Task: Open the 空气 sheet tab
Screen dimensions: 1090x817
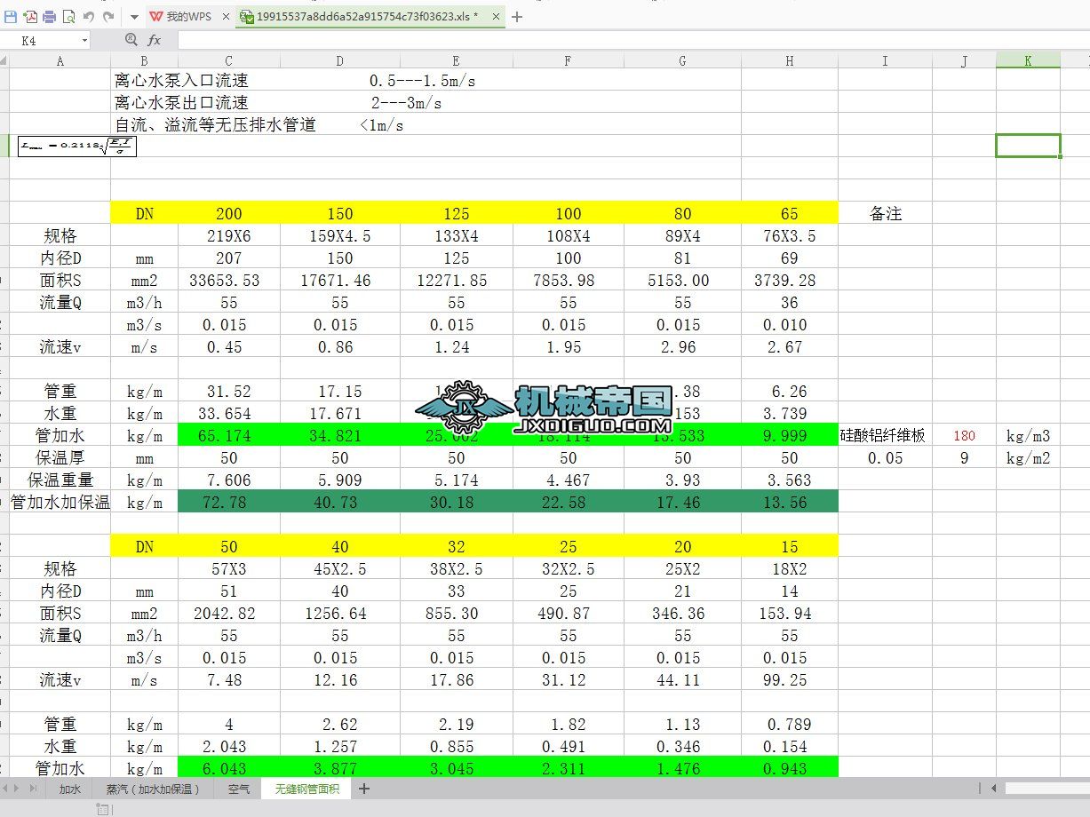Action: coord(238,789)
